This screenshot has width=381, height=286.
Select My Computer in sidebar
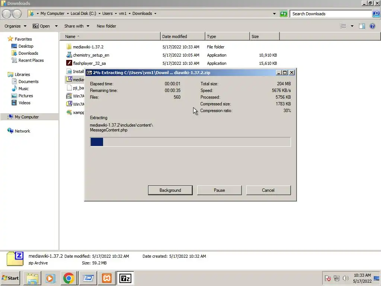[x=27, y=117]
